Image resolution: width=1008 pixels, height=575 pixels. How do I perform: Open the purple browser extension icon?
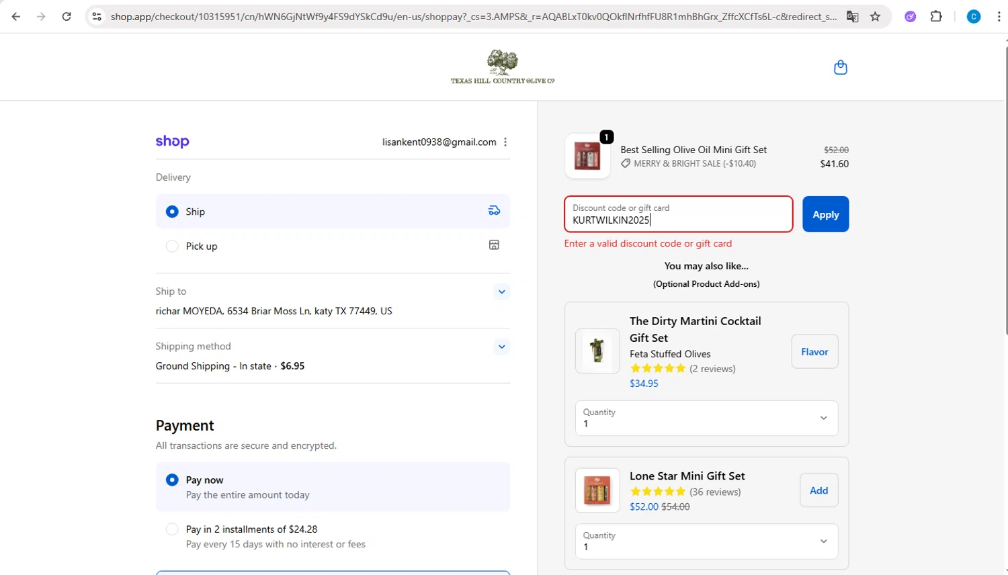tap(911, 17)
